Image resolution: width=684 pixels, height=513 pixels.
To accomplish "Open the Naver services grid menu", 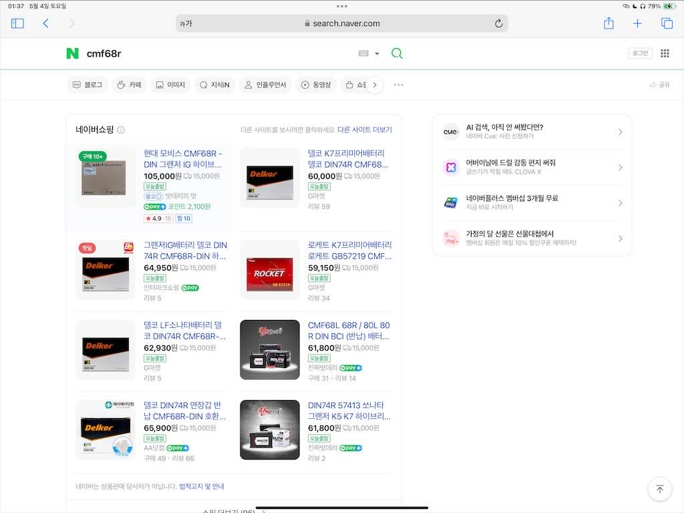I will [x=665, y=53].
